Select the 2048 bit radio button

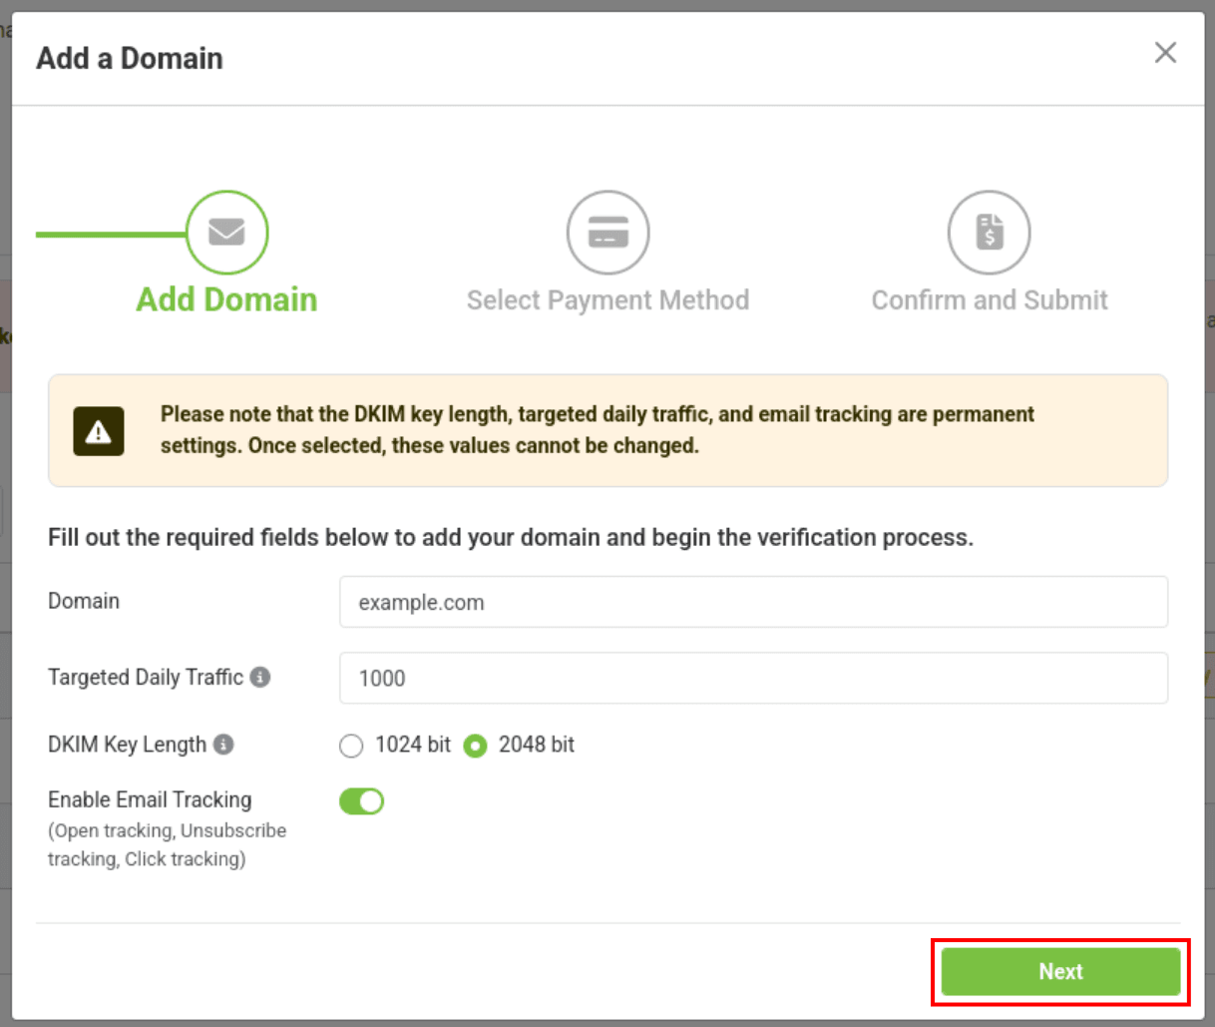pyautogui.click(x=475, y=747)
